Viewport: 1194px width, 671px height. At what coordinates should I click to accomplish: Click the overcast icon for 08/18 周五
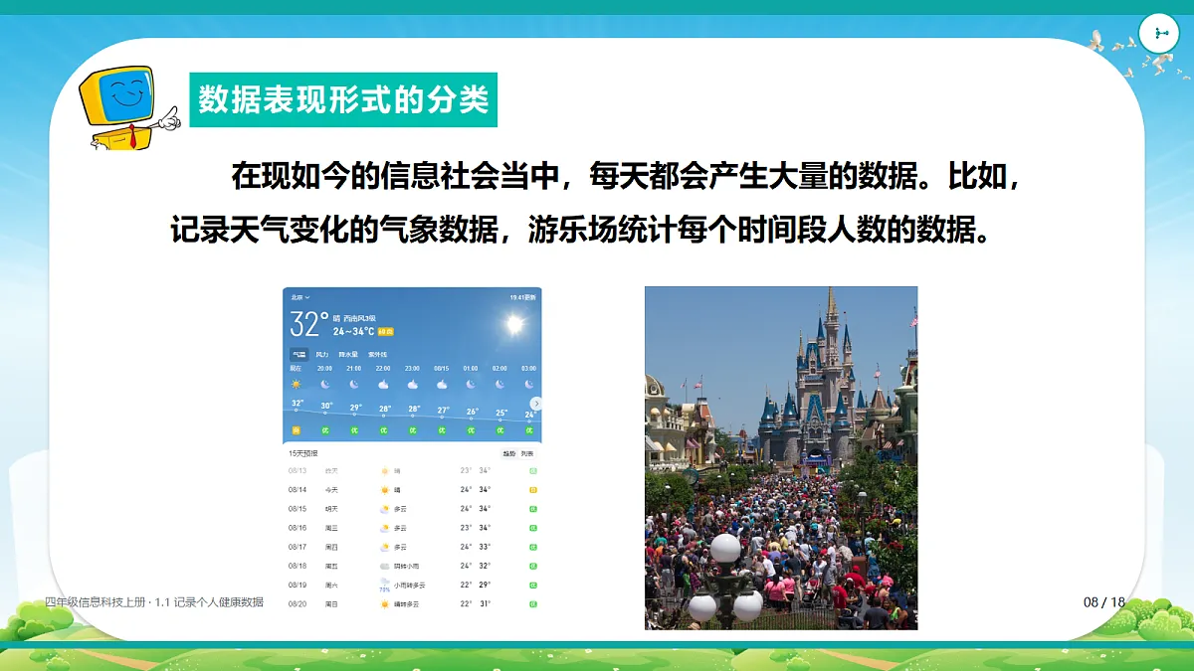tap(384, 566)
